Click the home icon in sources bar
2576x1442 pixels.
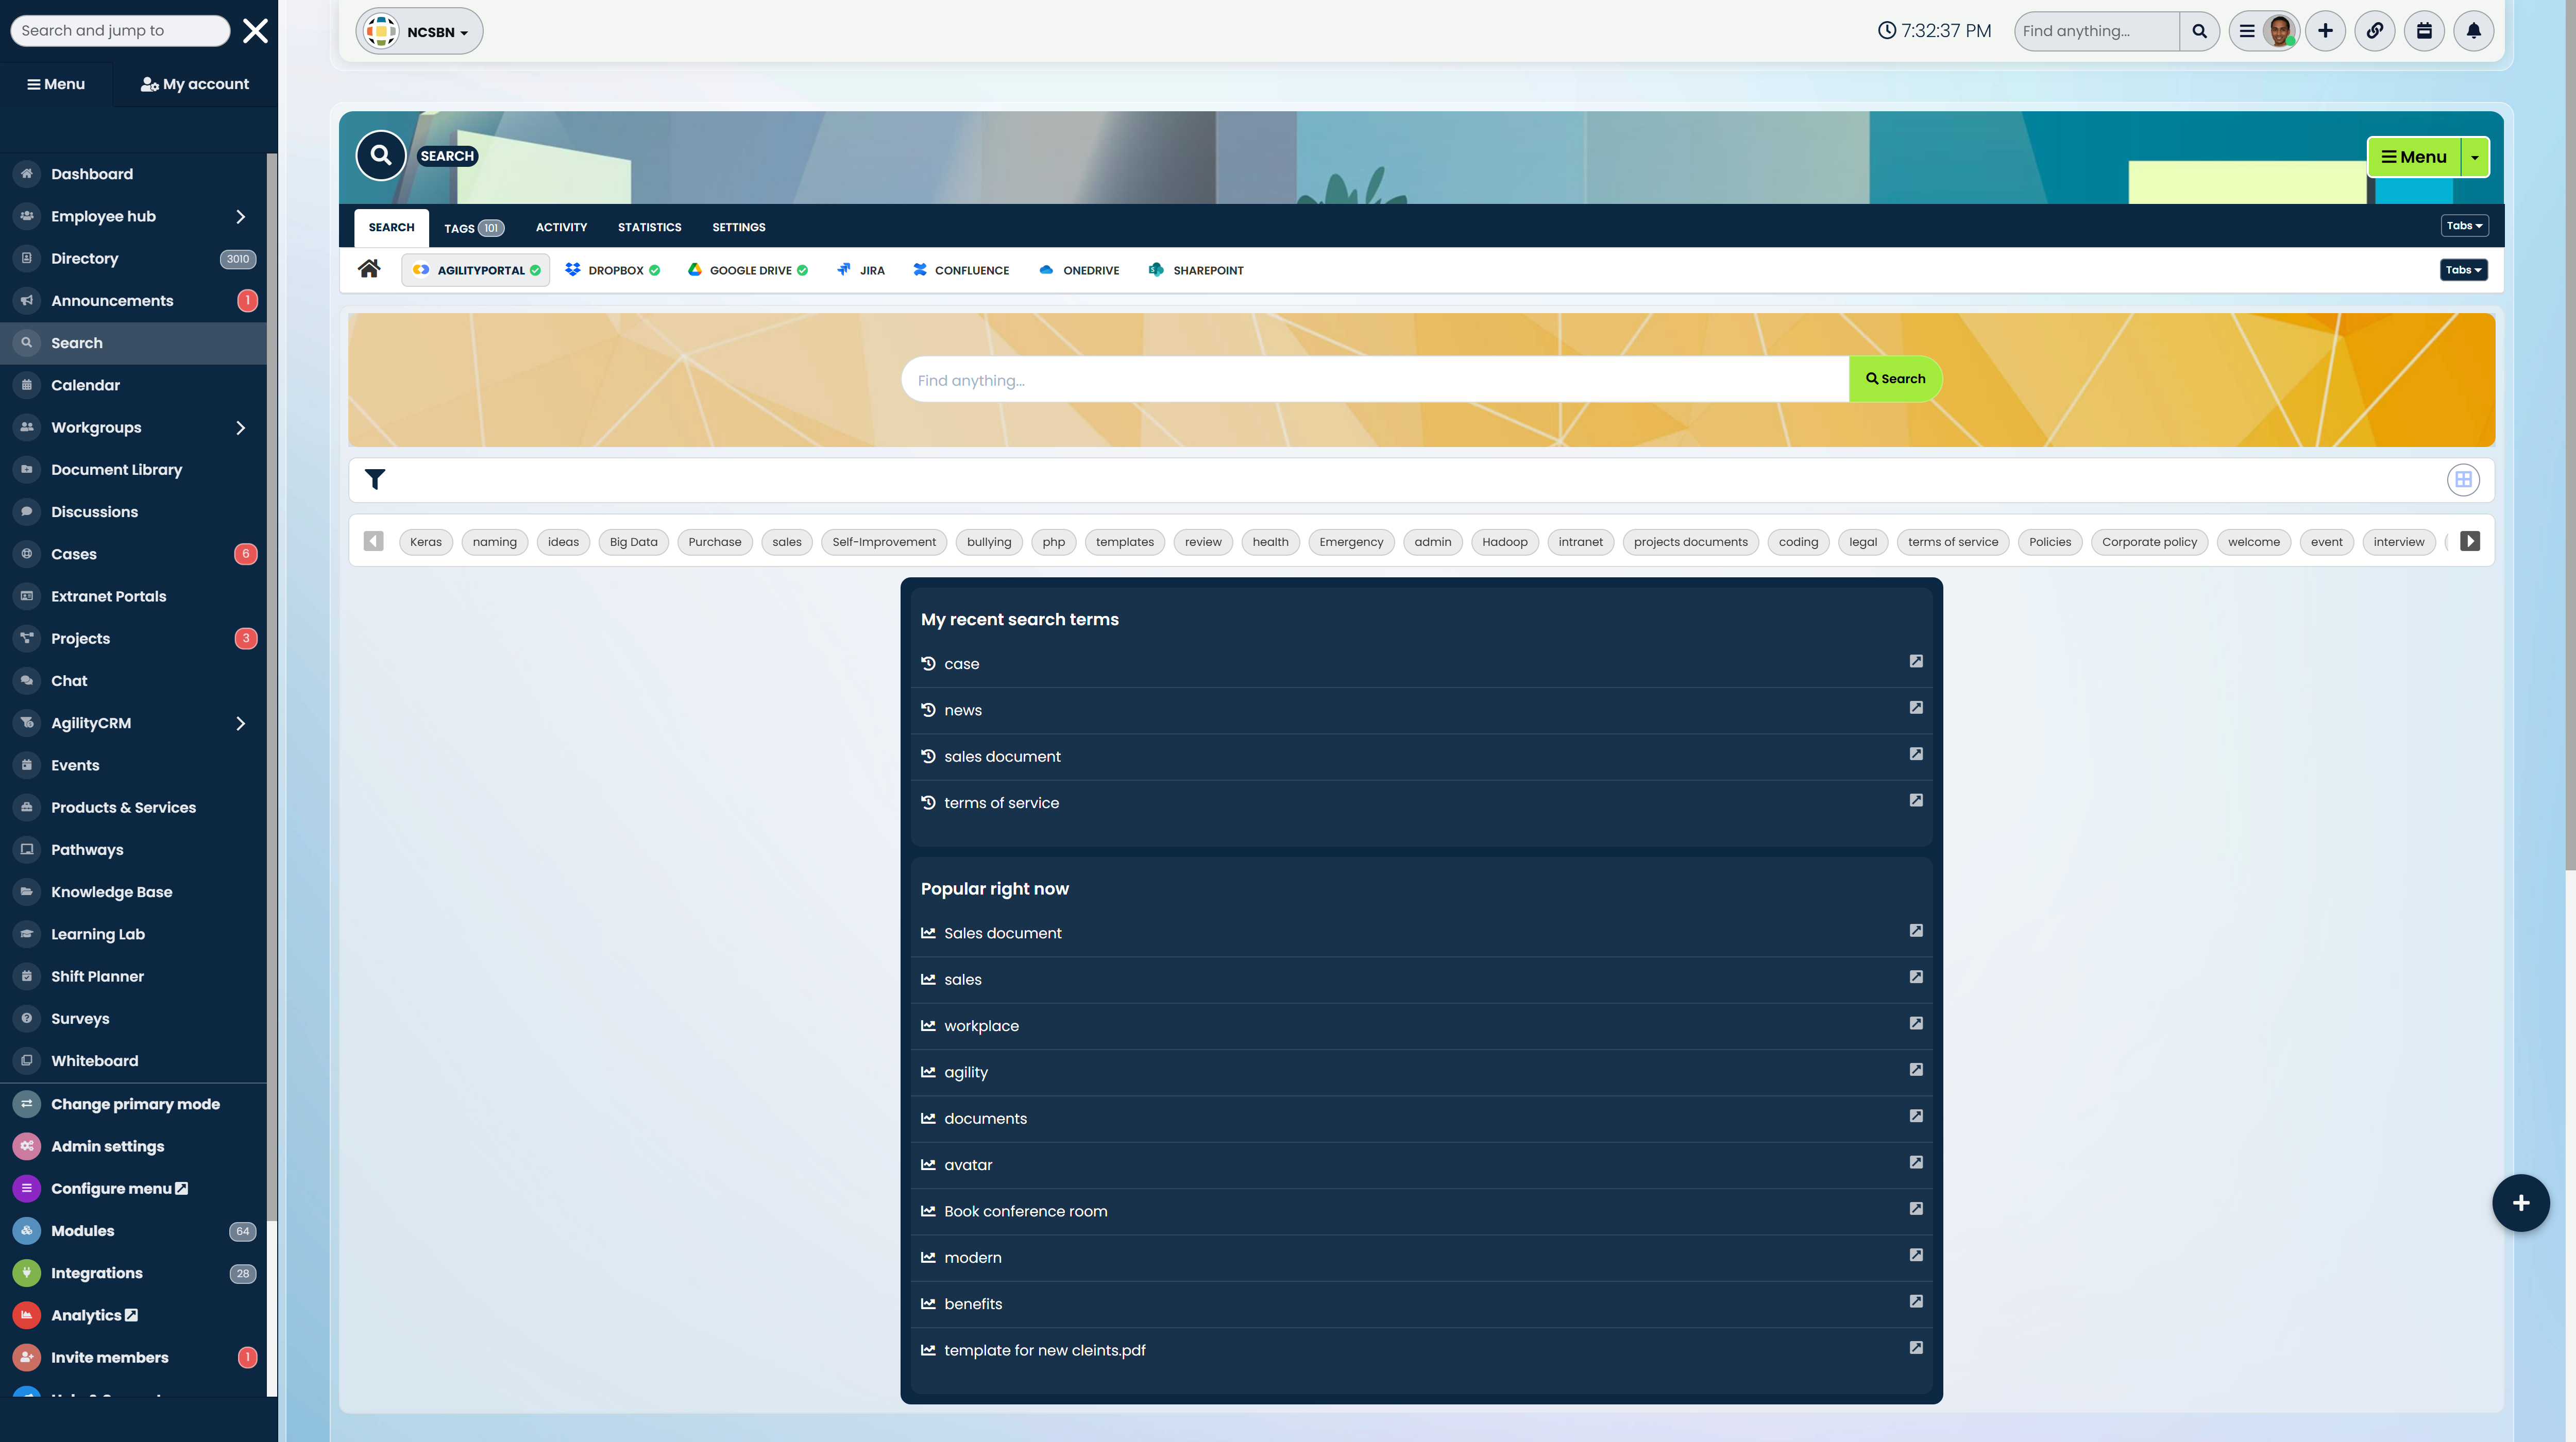pos(369,269)
